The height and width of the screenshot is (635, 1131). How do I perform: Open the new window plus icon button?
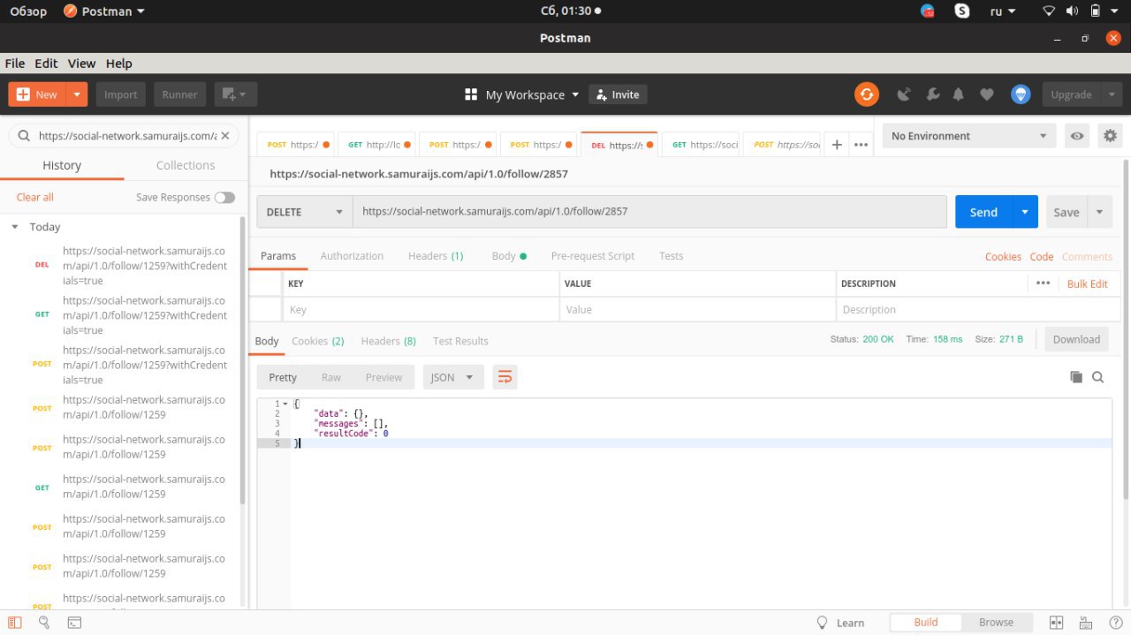[x=236, y=94]
